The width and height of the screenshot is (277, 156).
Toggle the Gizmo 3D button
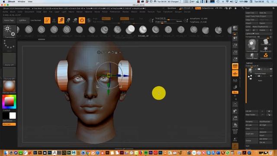[x=82, y=20]
